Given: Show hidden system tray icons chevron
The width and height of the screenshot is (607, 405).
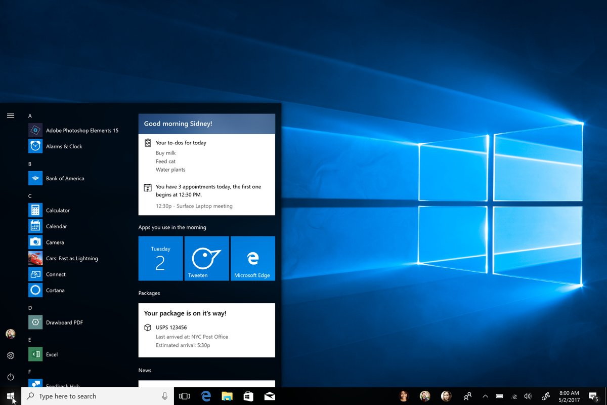Looking at the screenshot, I should point(485,396).
